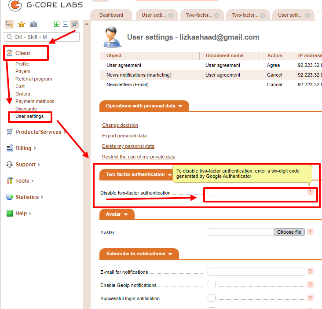Expand all menu items with green plus
322x309 pixels.
point(57,24)
